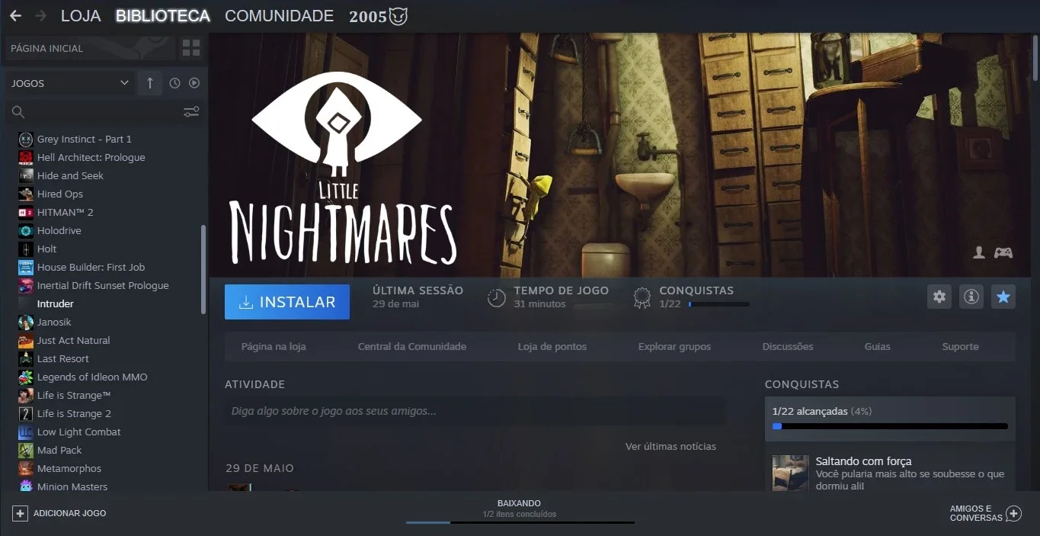This screenshot has height=536, width=1040.
Task: Sort games with the up arrow icon
Action: 149,83
